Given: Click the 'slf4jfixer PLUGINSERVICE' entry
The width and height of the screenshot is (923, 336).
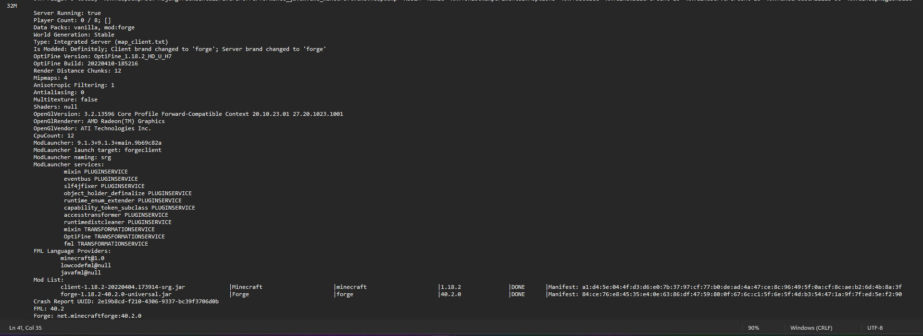Looking at the screenshot, I should click(104, 186).
